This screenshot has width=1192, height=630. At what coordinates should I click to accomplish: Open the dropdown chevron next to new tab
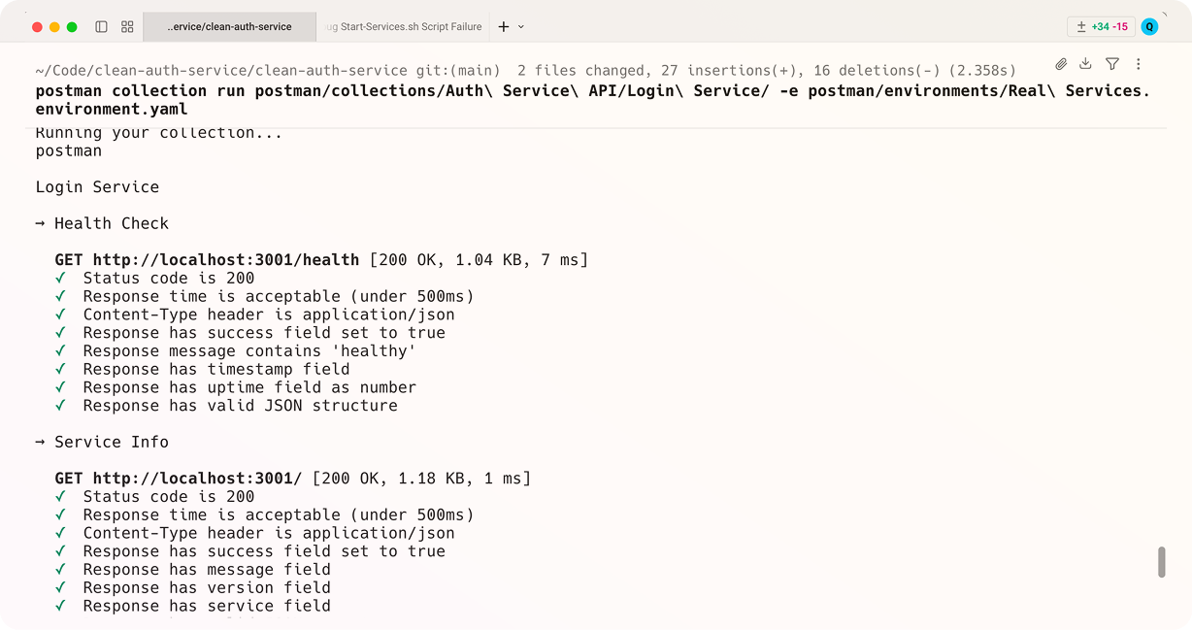(521, 26)
